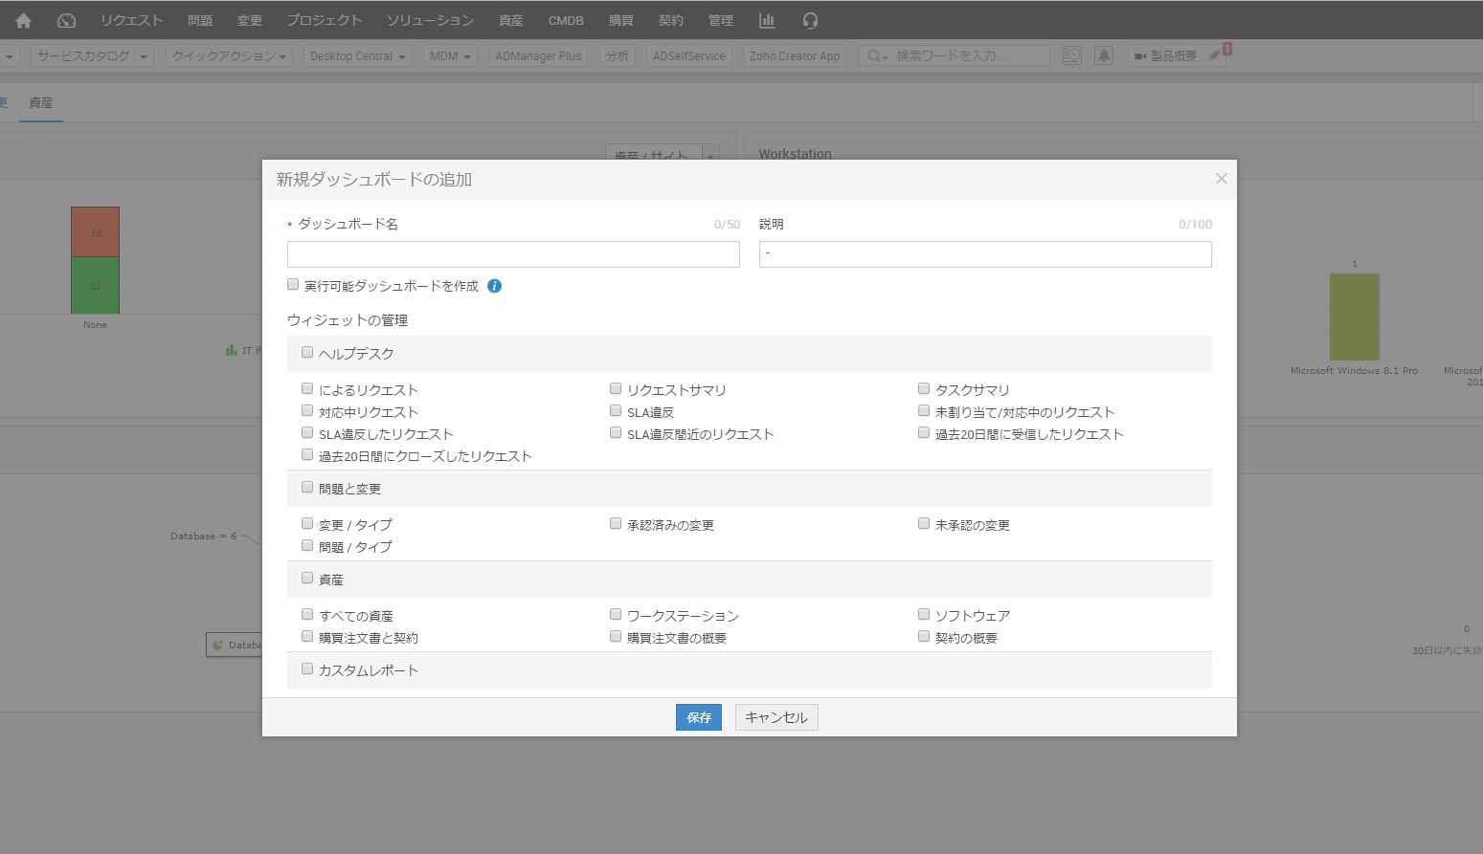Select the 対応中リクエスト checkbox
The image size is (1483, 854).
pos(307,411)
